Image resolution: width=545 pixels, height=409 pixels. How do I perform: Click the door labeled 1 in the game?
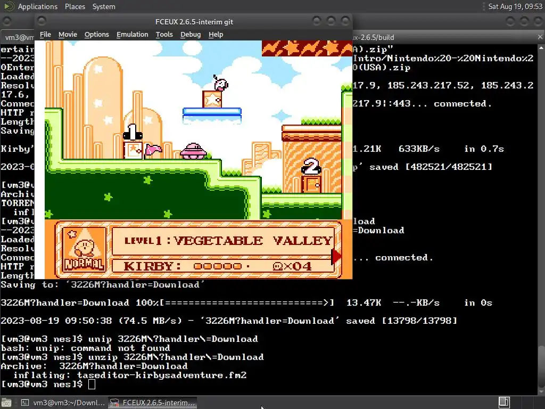coord(133,150)
